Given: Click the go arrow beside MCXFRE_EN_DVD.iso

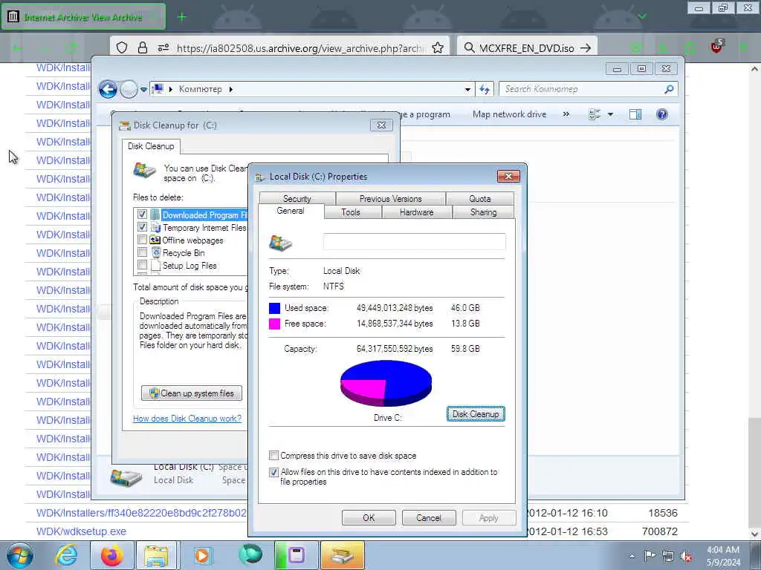Looking at the screenshot, I should click(586, 47).
